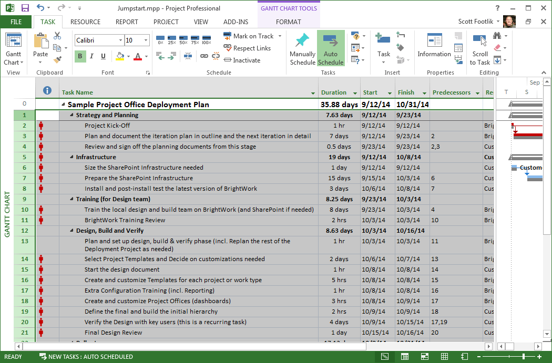552x363 pixels.
Task: Collapse the Strategy and Planning summary task
Action: point(72,115)
